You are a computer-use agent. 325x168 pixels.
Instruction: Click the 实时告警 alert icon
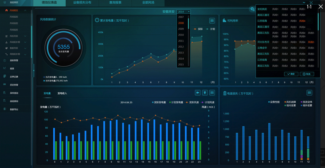(x=4, y=60)
